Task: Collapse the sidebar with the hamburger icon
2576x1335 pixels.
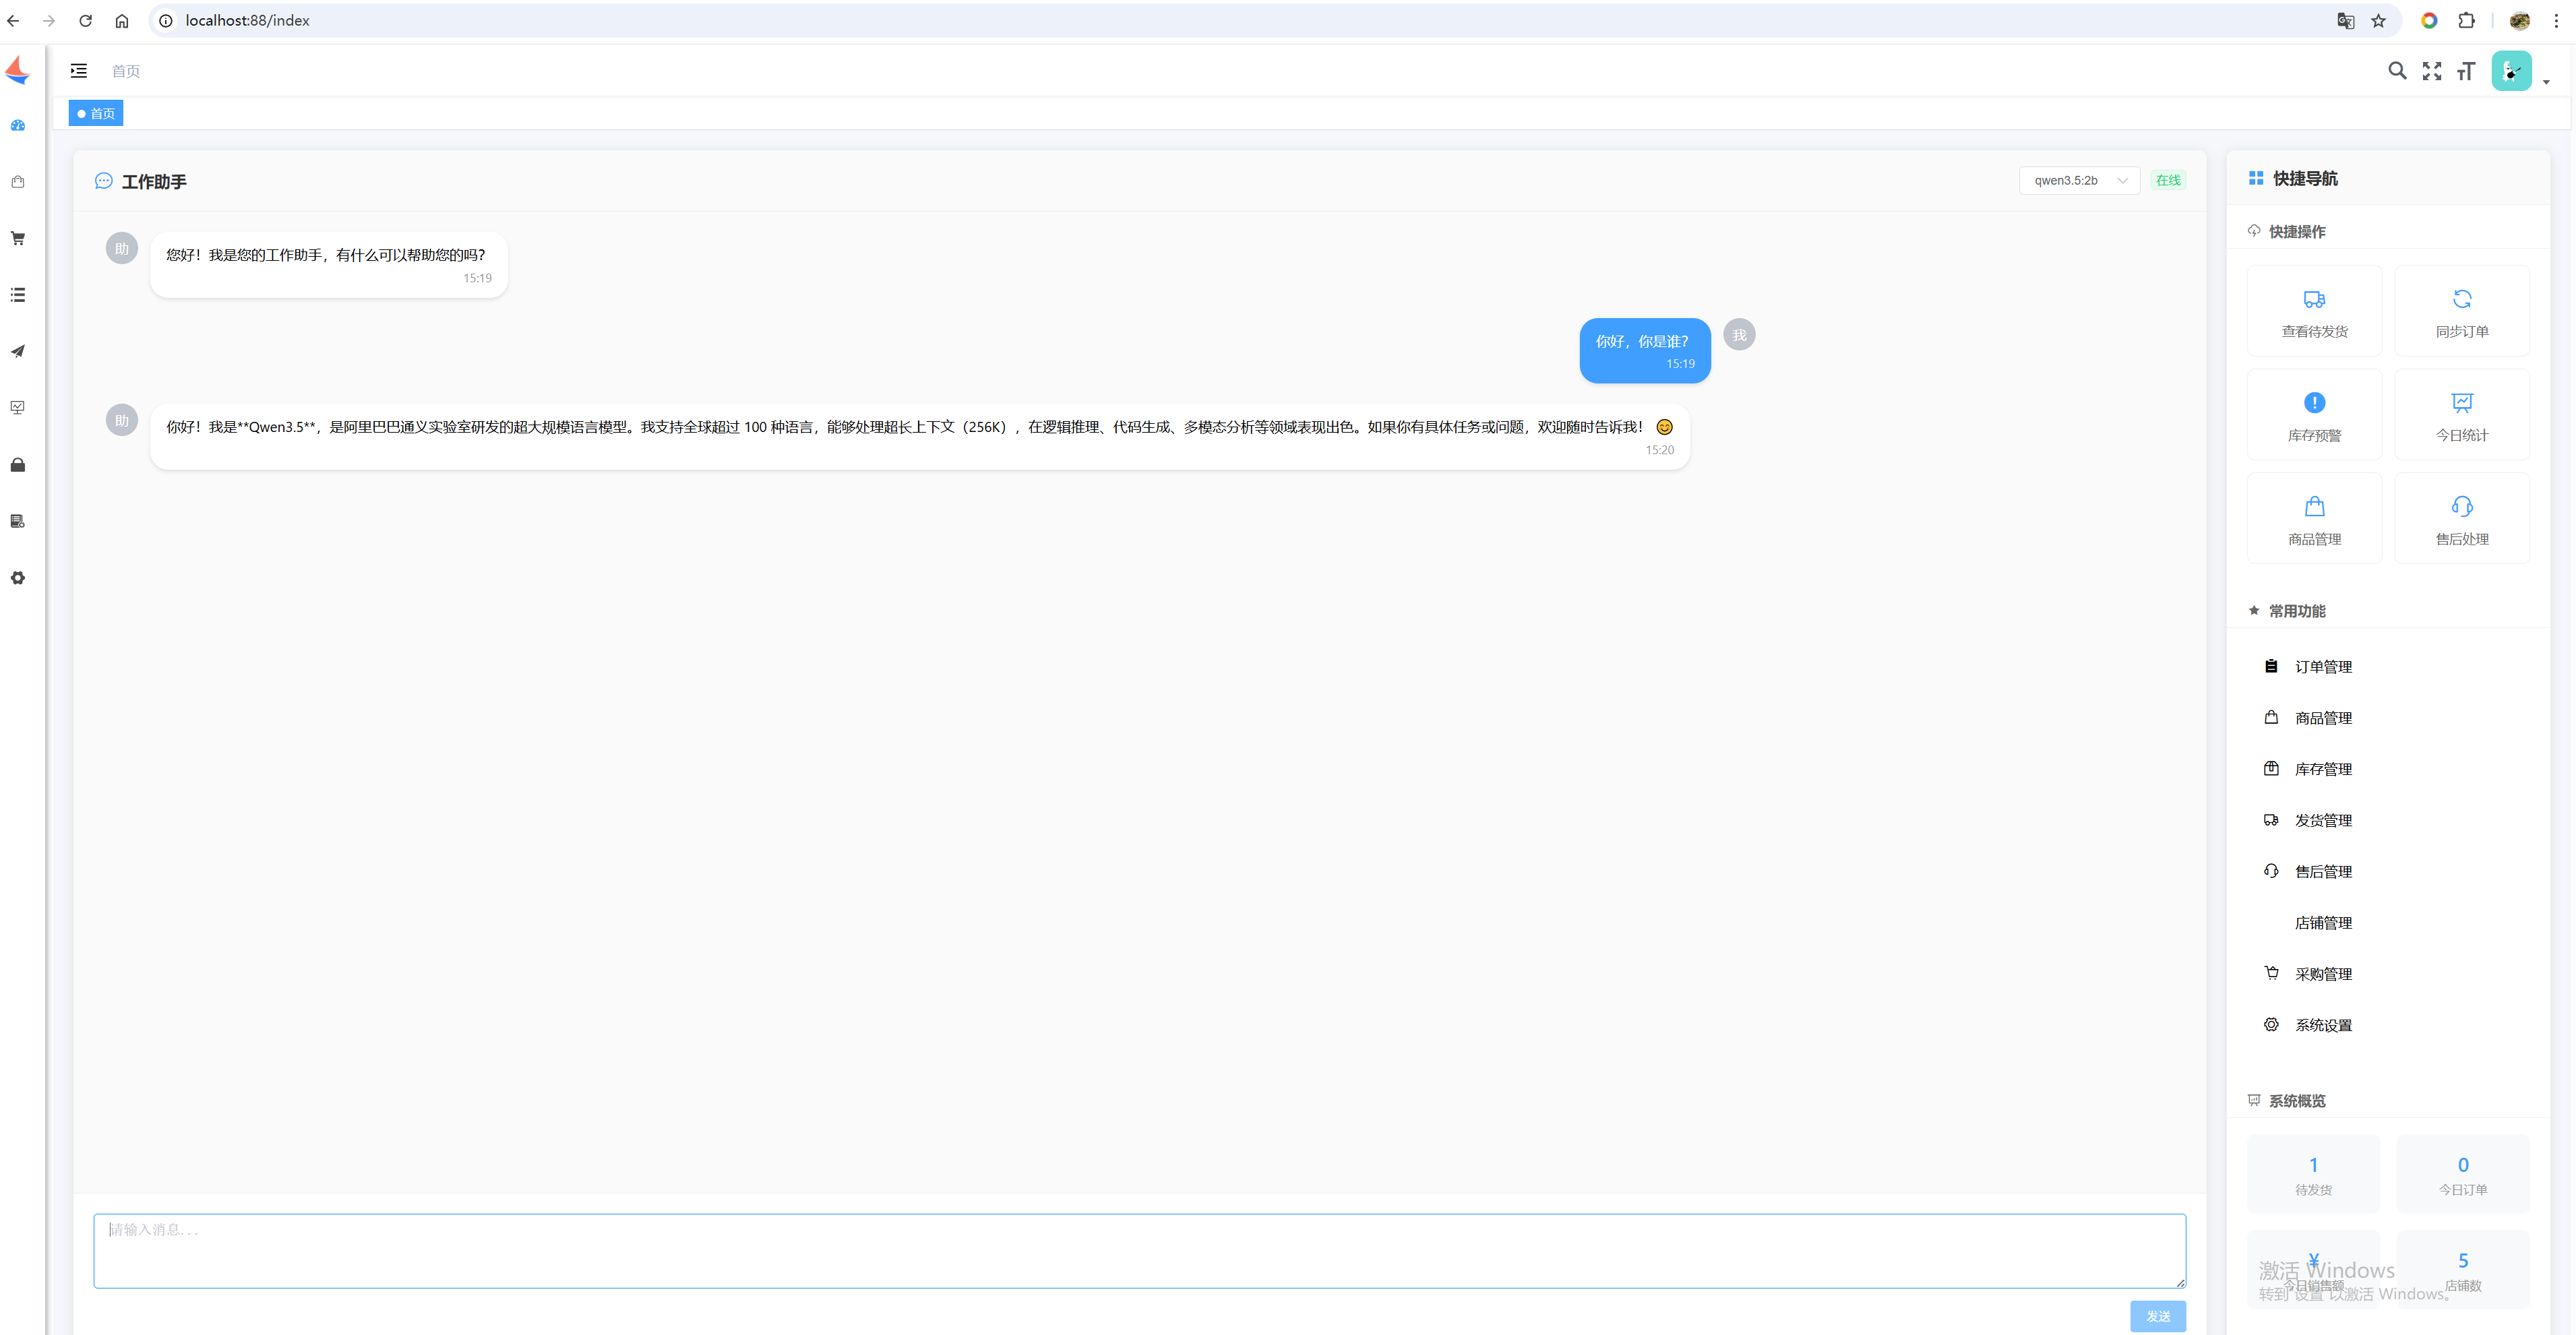Action: (79, 71)
